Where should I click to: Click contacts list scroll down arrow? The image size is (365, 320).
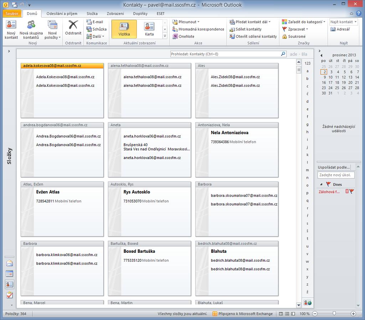(x=299, y=305)
